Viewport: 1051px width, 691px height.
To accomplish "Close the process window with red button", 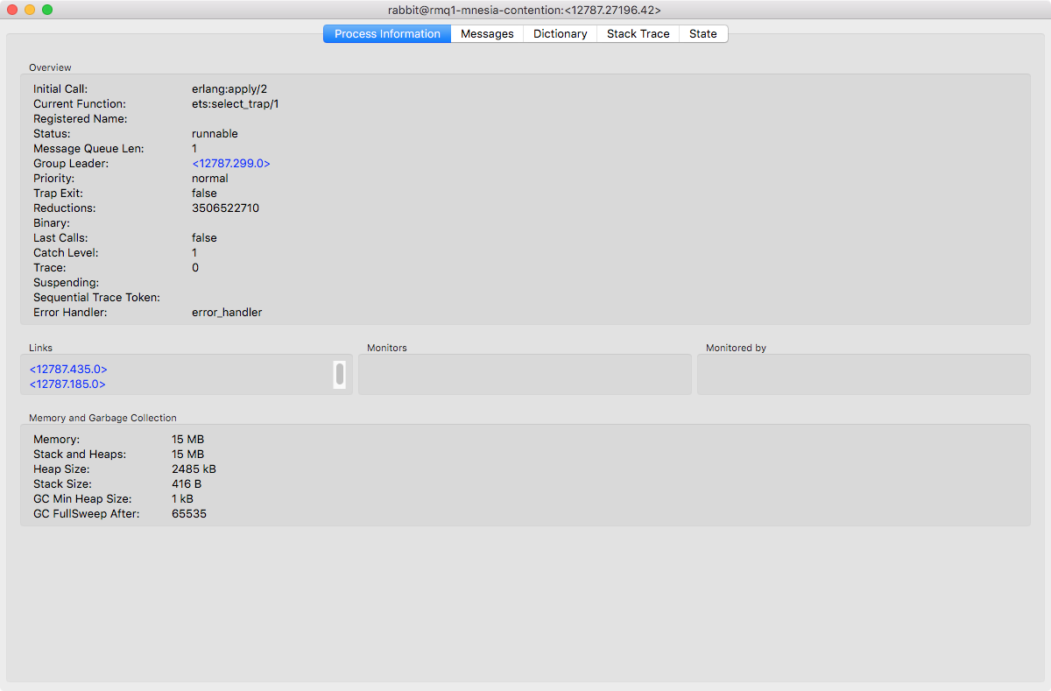I will [12, 10].
